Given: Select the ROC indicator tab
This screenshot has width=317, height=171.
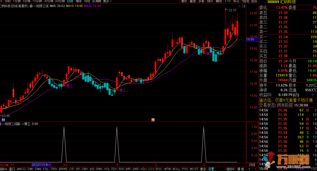Looking at the screenshot, I should tap(159, 169).
